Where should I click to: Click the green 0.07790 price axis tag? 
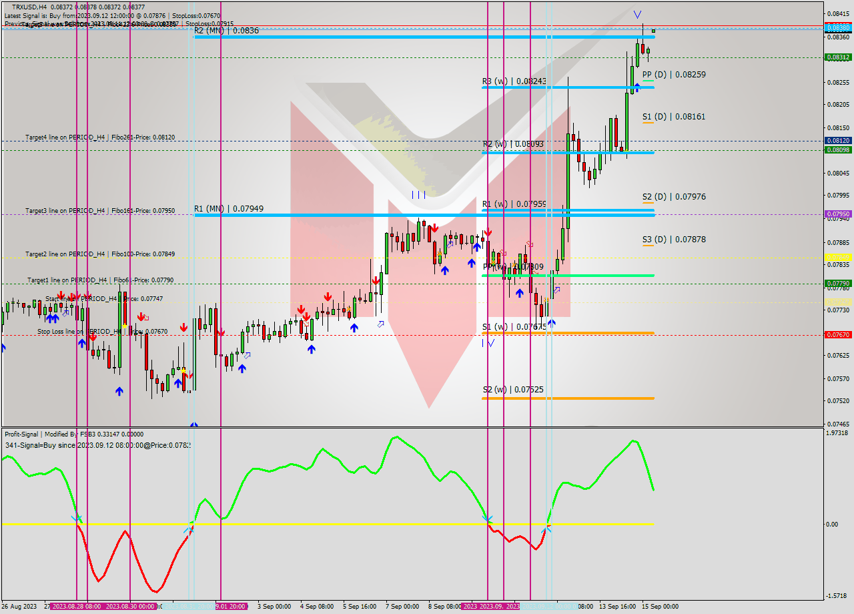[x=838, y=284]
